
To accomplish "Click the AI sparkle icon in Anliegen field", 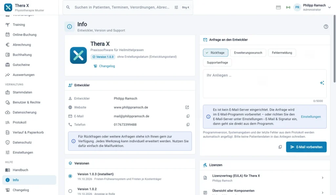I will [322, 83].
